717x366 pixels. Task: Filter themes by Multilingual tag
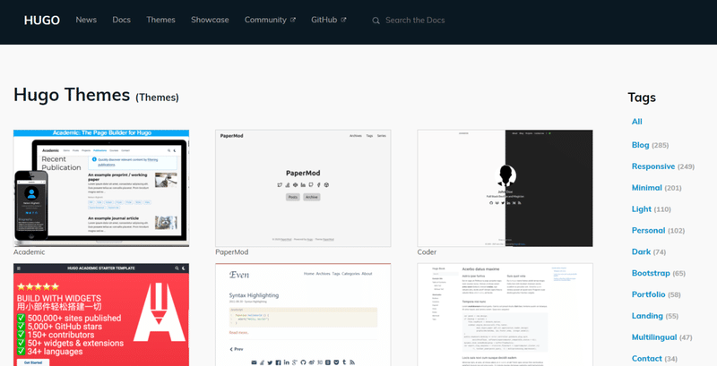click(x=654, y=337)
